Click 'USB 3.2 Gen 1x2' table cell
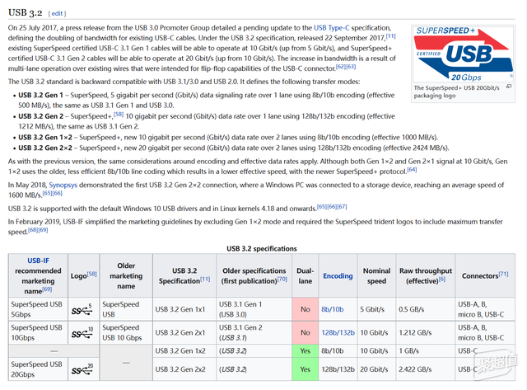The width and height of the screenshot is (527, 390). tap(184, 350)
